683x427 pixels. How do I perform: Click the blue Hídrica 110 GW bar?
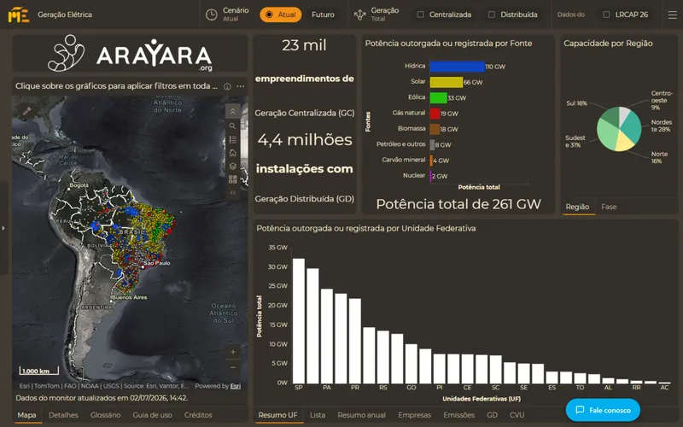[457, 67]
